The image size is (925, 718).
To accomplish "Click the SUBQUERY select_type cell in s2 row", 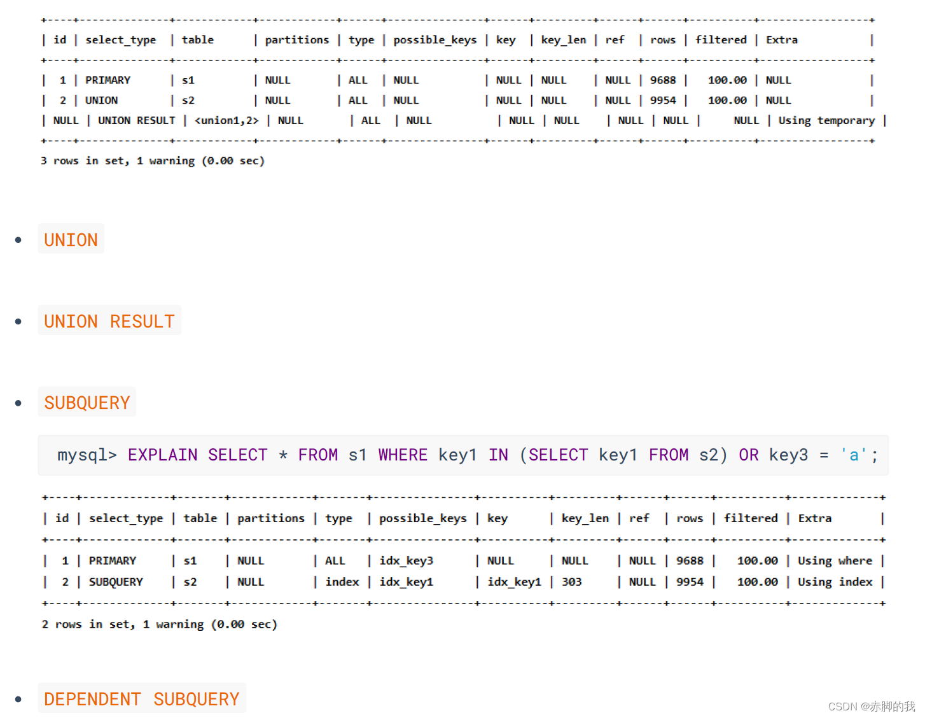I will tap(116, 582).
